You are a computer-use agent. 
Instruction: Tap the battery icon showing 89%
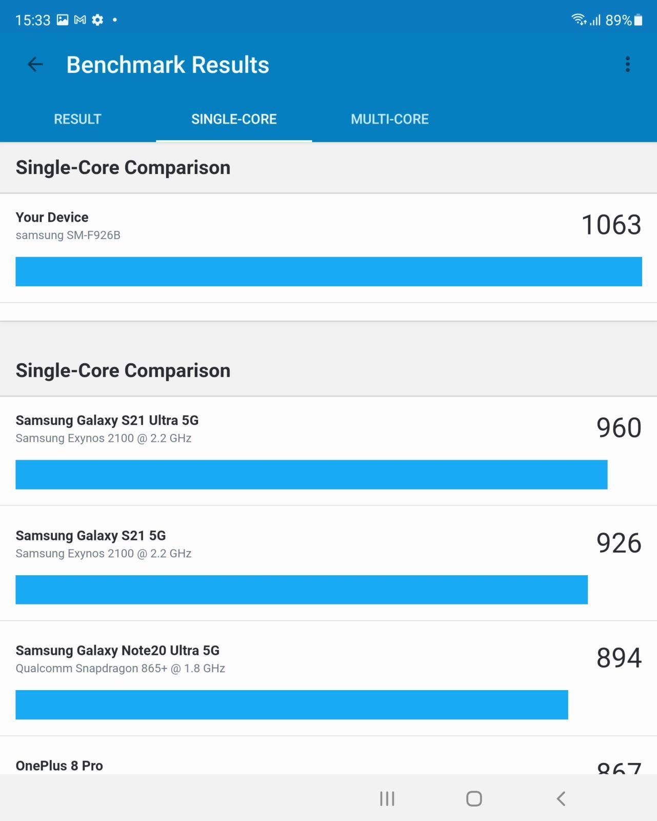point(638,20)
